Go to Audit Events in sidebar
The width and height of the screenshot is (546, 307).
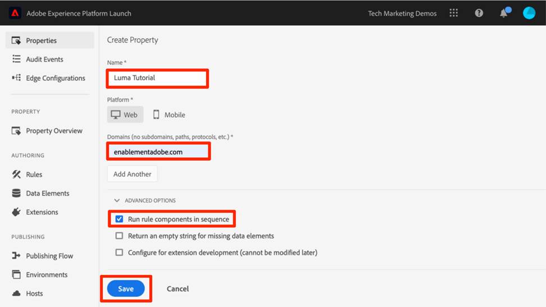(x=44, y=59)
